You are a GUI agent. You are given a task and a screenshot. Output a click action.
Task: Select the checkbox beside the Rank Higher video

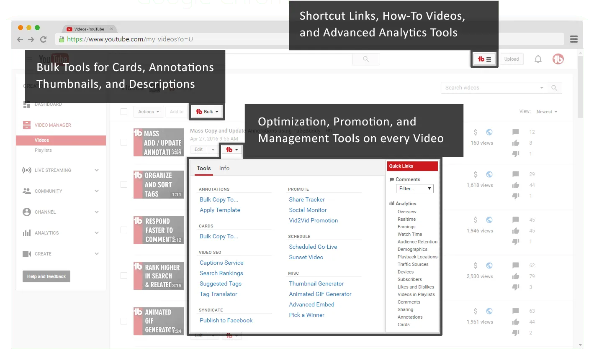123,276
